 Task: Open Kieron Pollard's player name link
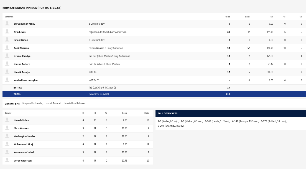point(22,64)
